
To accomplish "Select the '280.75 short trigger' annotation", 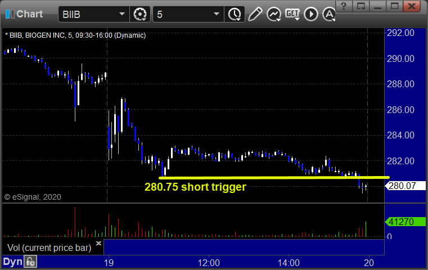I will click(x=195, y=187).
